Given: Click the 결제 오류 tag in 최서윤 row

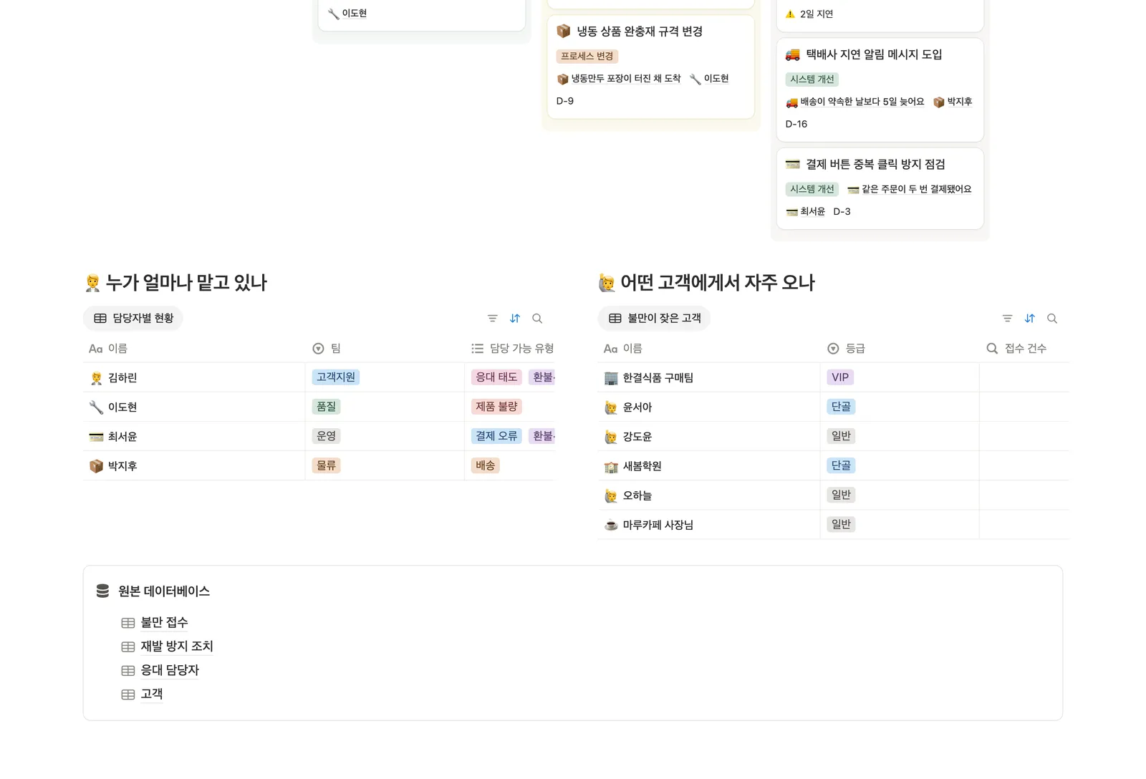Looking at the screenshot, I should (x=496, y=436).
